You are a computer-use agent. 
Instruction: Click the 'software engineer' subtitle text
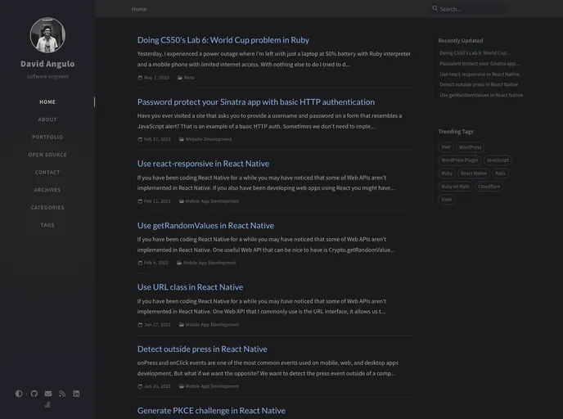click(47, 76)
